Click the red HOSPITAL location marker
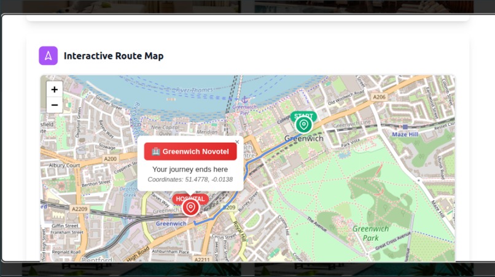495x277 pixels. 190,207
